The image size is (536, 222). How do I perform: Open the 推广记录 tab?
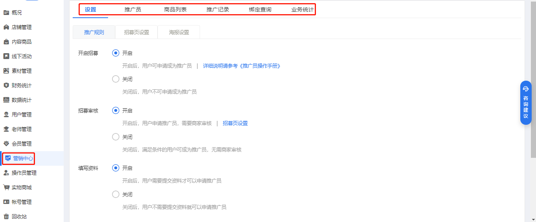(218, 9)
